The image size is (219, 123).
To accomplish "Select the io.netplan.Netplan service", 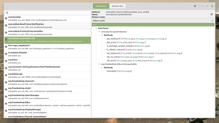I will pyautogui.click(x=47, y=54).
